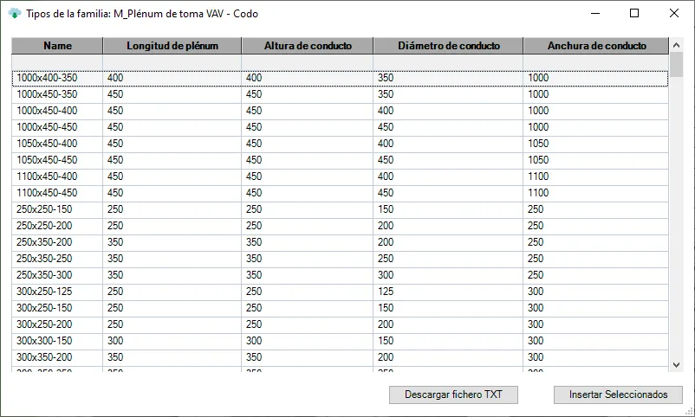Minimize the Tipos de la familia window
Viewport: 695px width, 417px height.
click(x=595, y=13)
